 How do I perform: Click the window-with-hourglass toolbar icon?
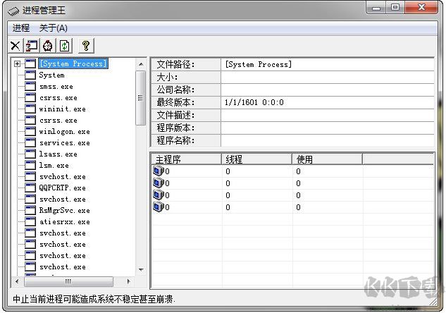tap(32, 46)
